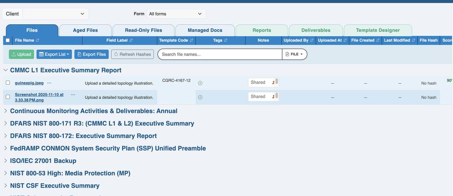Screen dimensions: 453x196
Task: Focus the Search file names field
Action: click(220, 54)
